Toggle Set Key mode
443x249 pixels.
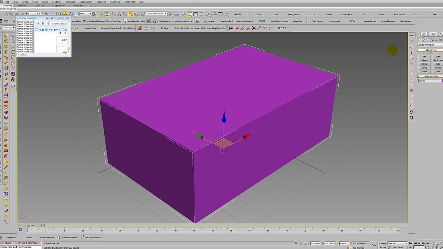click(382, 247)
